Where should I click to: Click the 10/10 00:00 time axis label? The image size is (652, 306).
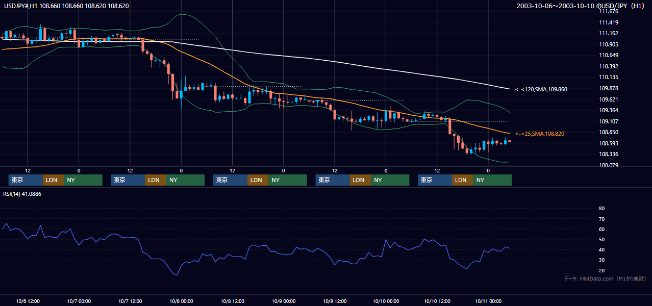(386, 301)
